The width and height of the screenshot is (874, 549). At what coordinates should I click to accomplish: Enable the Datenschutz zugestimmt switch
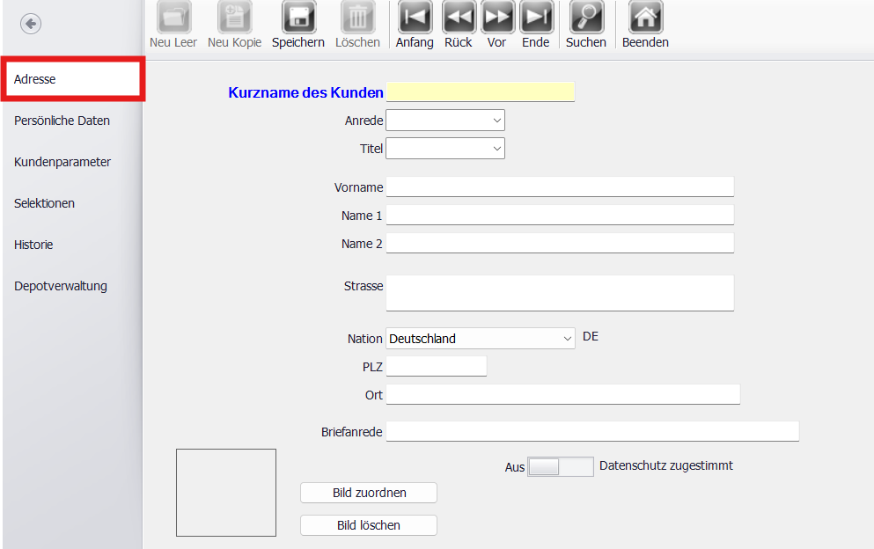click(560, 466)
